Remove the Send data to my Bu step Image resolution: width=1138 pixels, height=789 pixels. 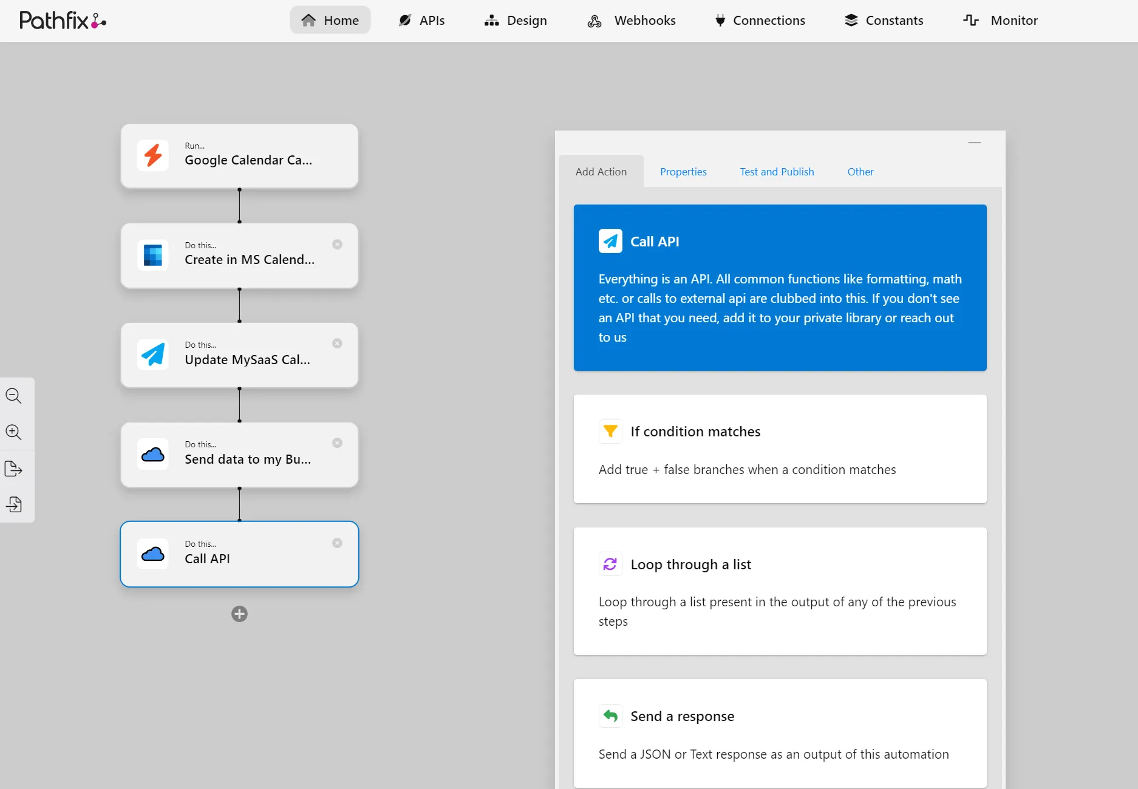(337, 443)
